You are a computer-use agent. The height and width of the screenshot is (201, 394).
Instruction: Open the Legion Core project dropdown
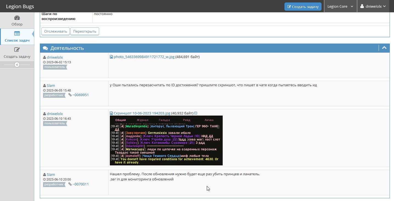pos(340,6)
